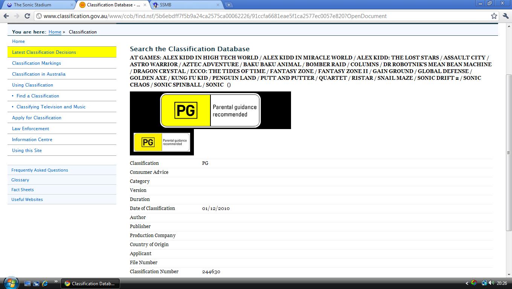
Task: Open a new tab with the plus button
Action: (229, 5)
